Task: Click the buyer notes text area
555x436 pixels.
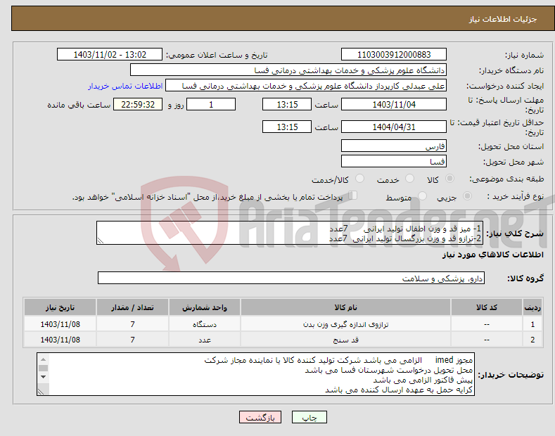Action: click(x=255, y=374)
